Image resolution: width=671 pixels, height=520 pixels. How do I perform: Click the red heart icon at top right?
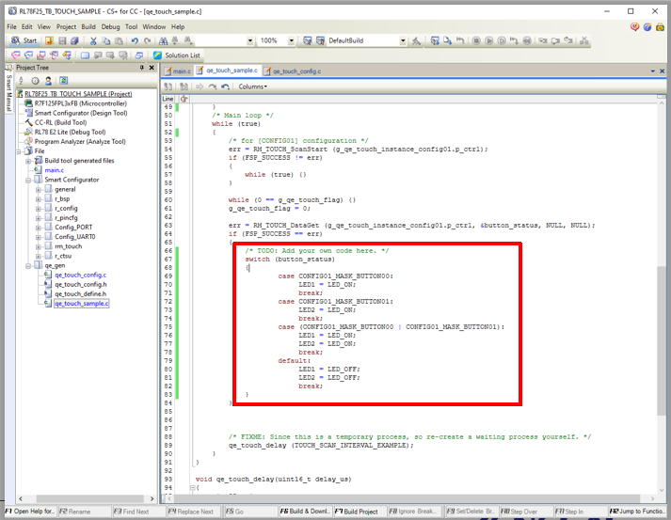tap(634, 27)
